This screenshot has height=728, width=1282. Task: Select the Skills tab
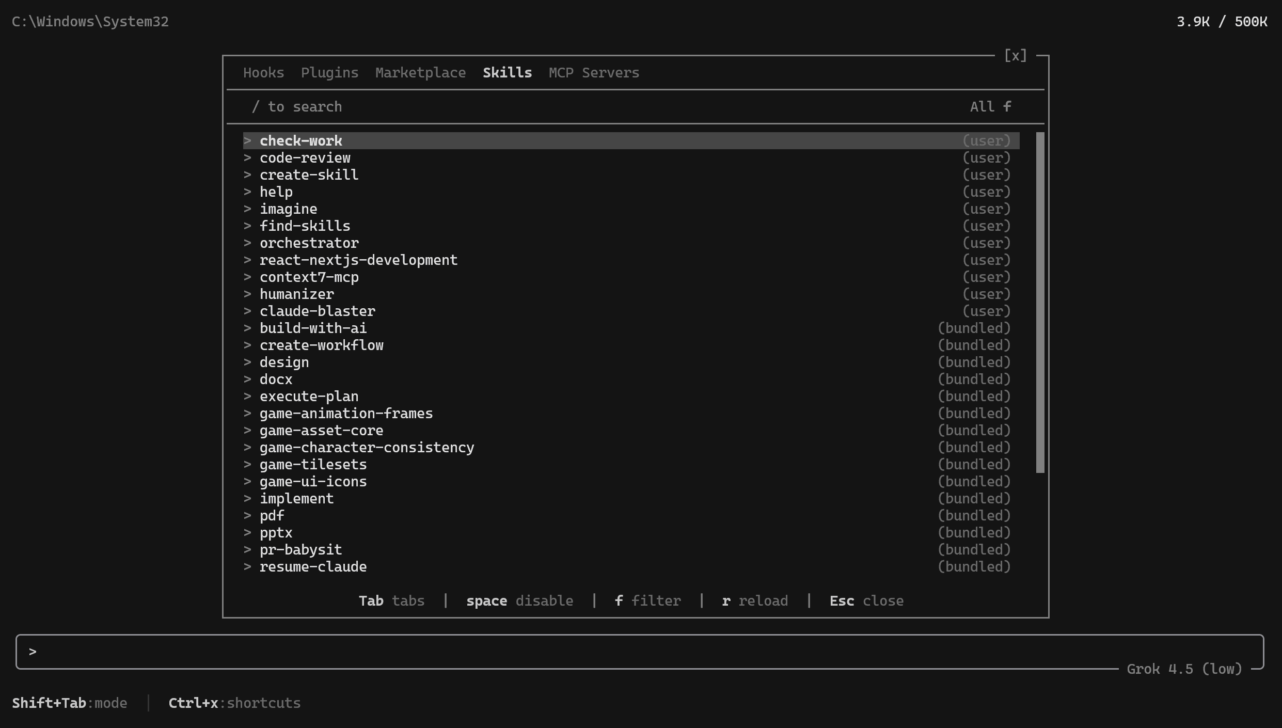(x=507, y=73)
